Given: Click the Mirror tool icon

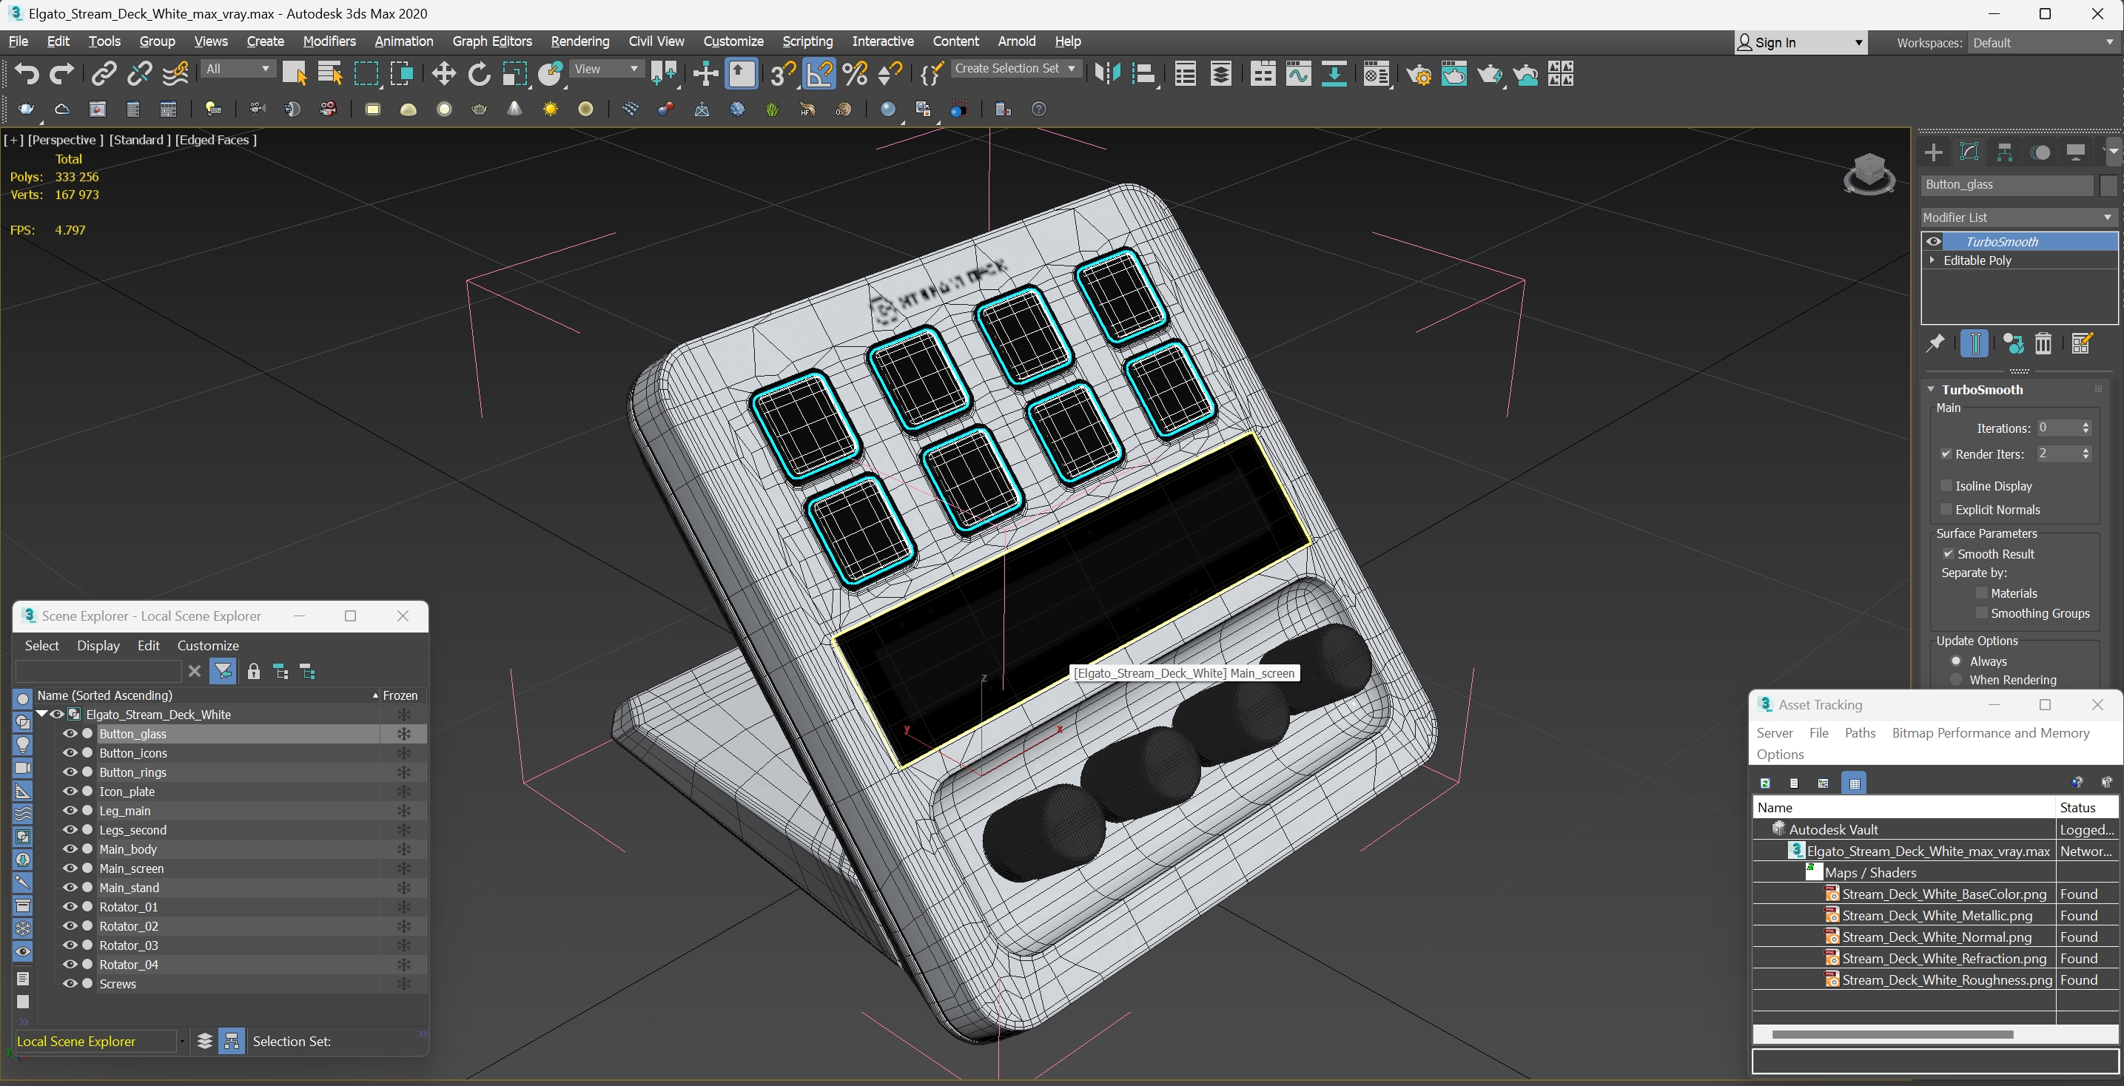Looking at the screenshot, I should click(x=1107, y=74).
